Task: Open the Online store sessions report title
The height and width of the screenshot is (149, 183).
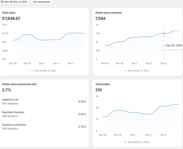Action: (108, 13)
